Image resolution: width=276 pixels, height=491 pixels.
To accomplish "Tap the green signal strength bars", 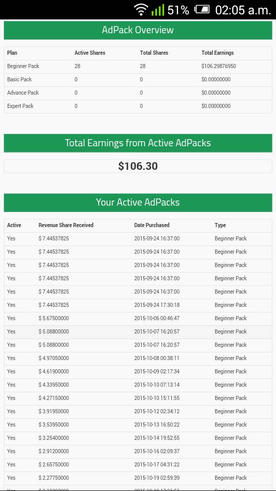I will coord(158,10).
